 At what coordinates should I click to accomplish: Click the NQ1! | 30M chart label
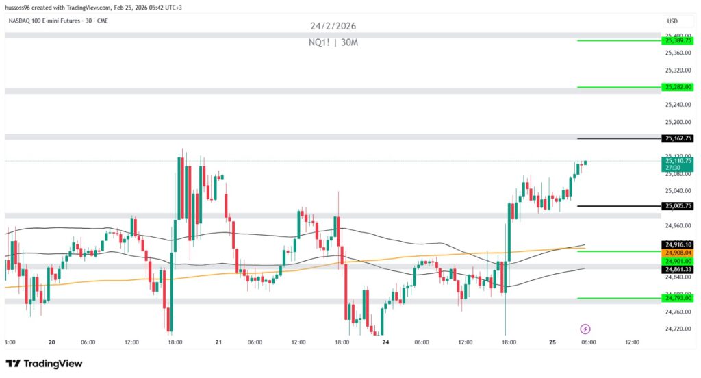click(x=333, y=42)
